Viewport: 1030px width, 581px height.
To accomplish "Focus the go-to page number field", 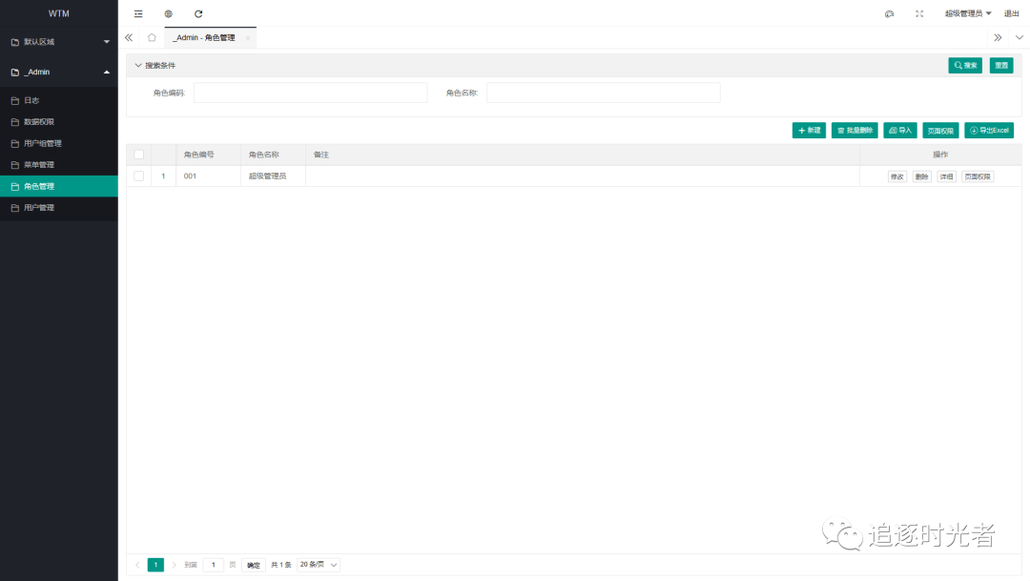I will [213, 565].
